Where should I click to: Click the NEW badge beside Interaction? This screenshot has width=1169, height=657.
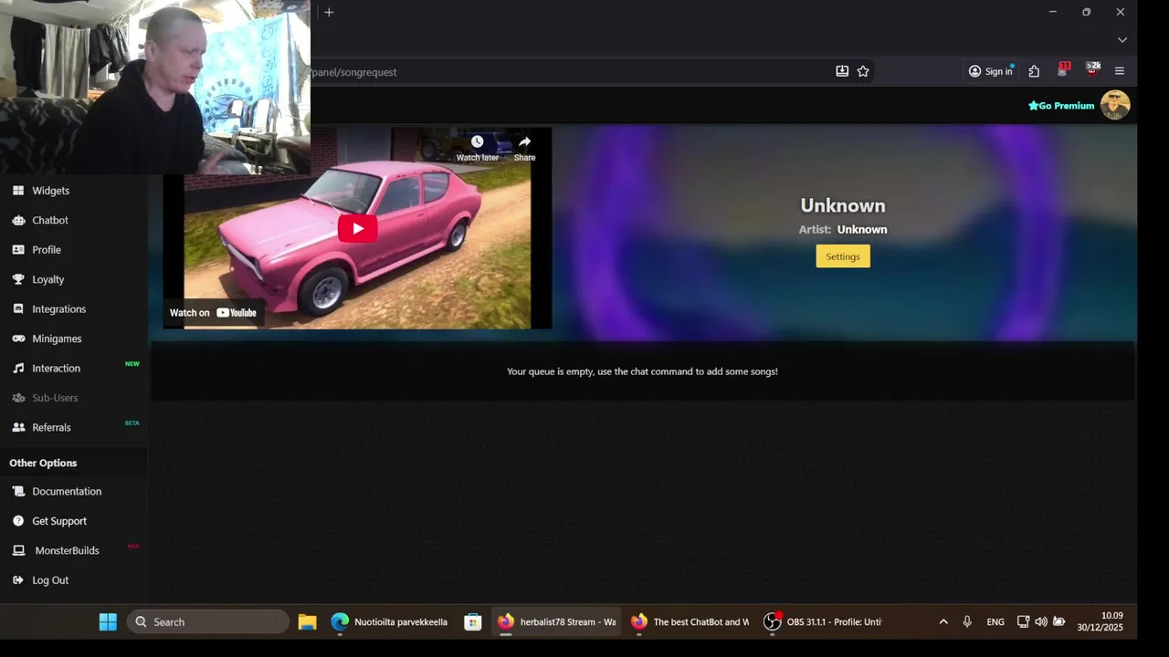point(132,364)
